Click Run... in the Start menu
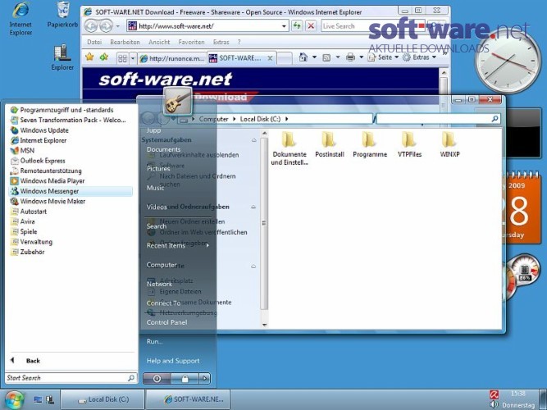 click(154, 342)
